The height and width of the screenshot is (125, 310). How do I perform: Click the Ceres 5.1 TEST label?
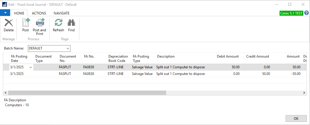tap(291, 13)
